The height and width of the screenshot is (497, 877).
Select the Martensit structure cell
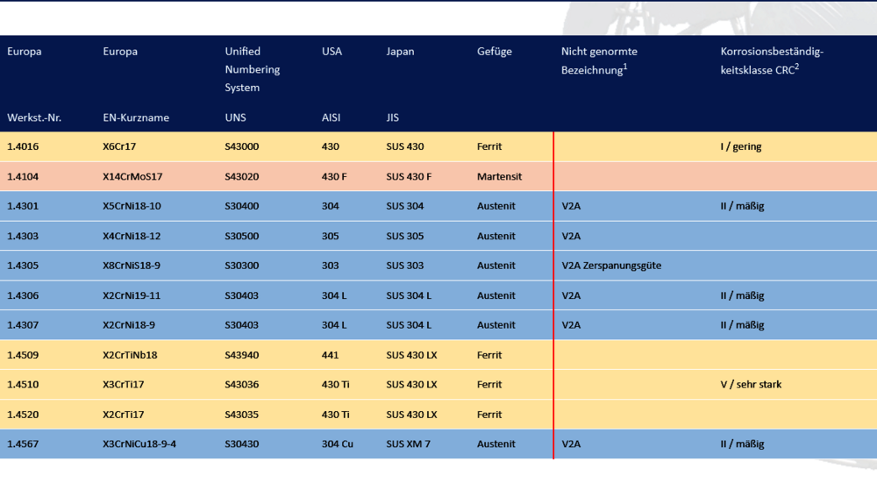[x=500, y=177]
